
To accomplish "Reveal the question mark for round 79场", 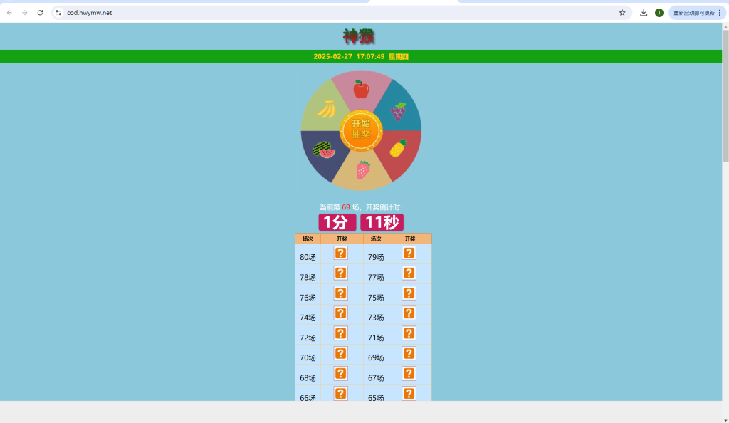I will [409, 254].
